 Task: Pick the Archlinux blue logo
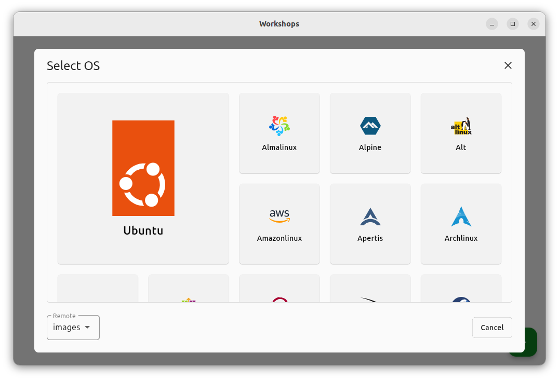click(x=461, y=216)
